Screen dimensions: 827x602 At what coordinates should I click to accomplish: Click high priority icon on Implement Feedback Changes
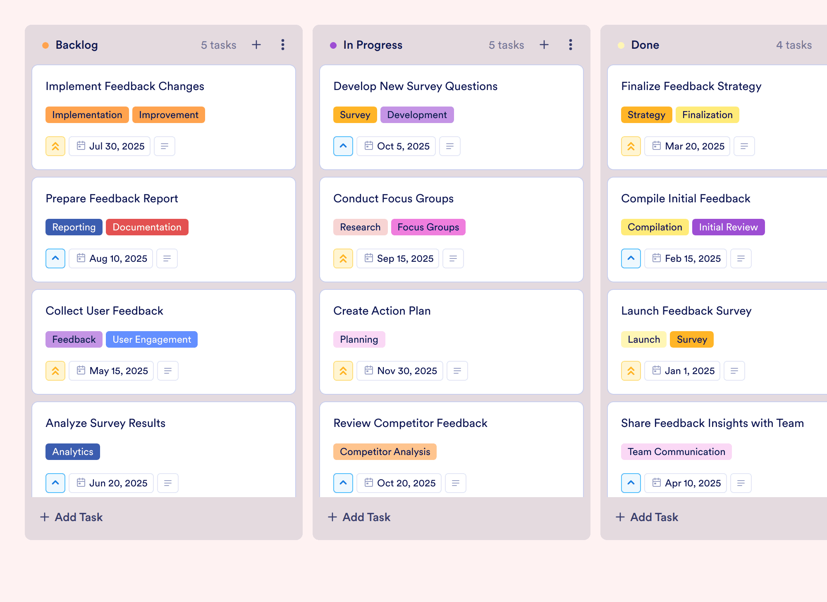click(55, 146)
